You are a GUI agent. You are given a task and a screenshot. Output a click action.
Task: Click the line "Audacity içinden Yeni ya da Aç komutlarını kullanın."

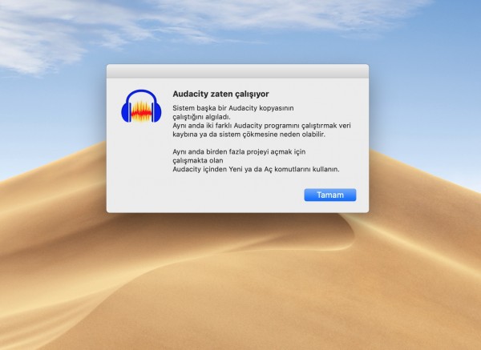256,169
